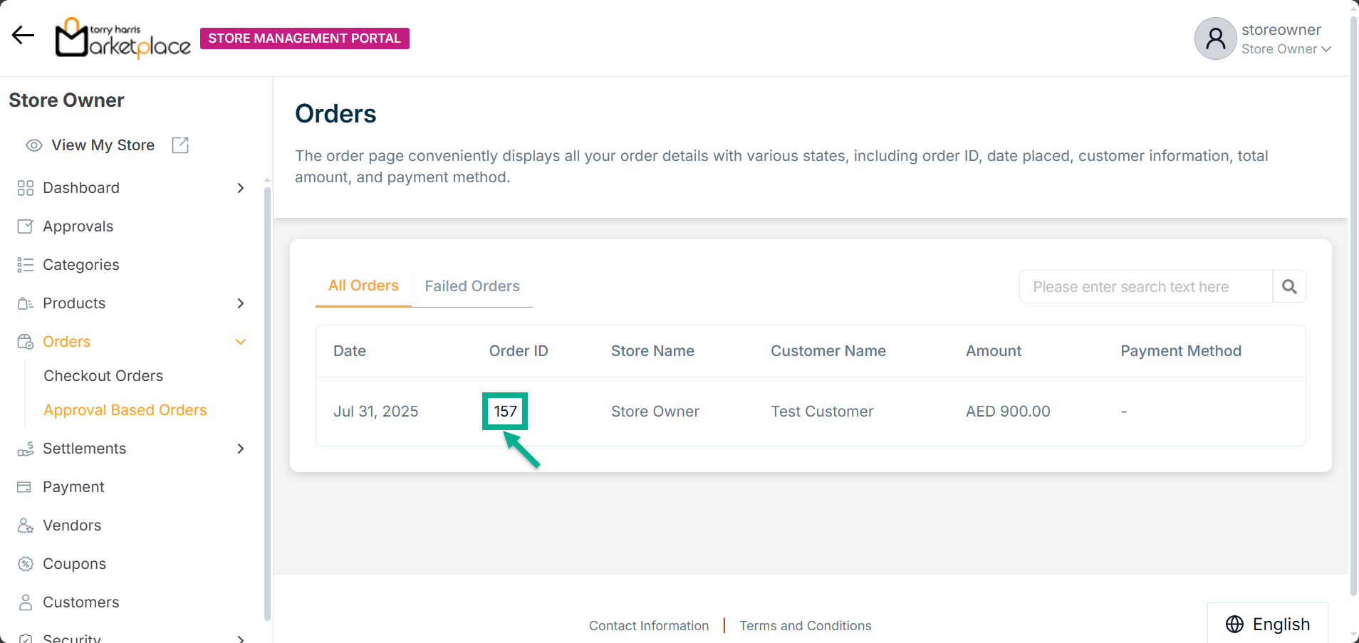Screen dimensions: 1359x643
Task: Click the search magnifier icon
Action: coord(1288,286)
